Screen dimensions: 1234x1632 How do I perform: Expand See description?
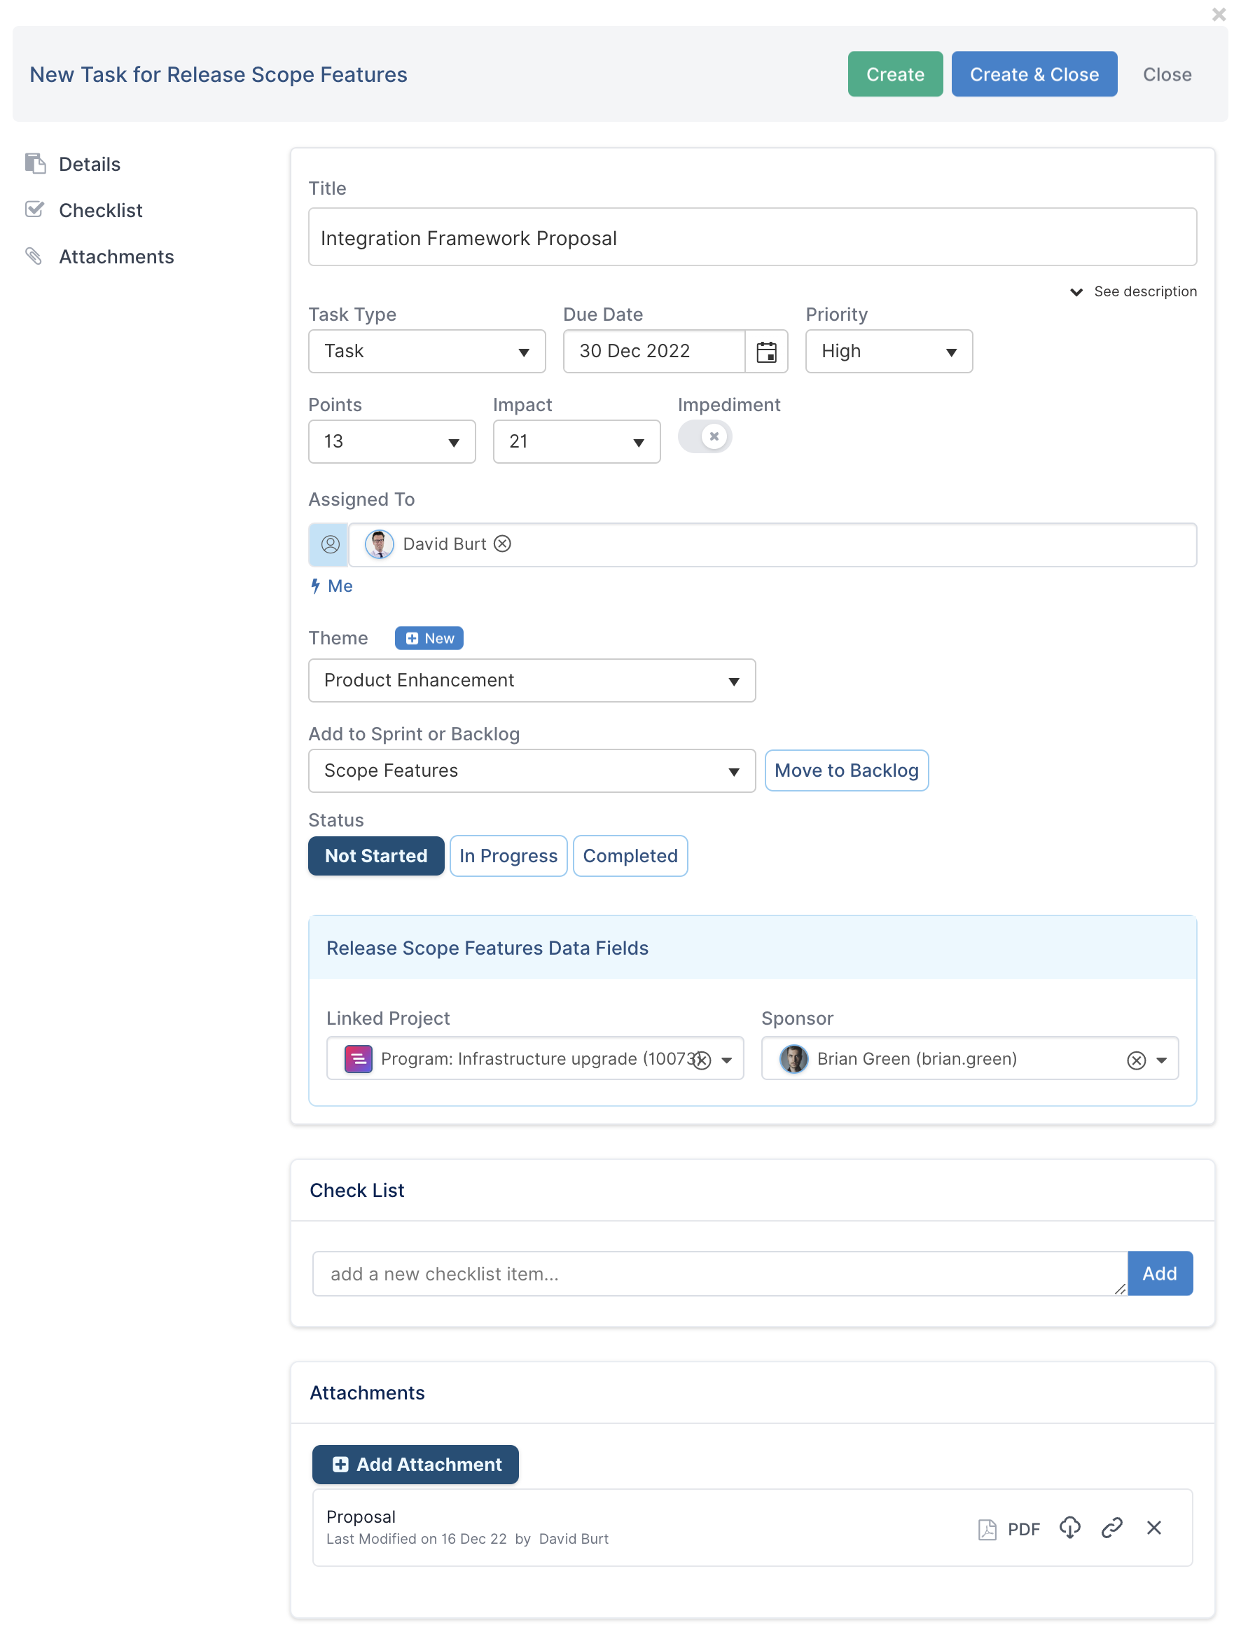pos(1133,291)
